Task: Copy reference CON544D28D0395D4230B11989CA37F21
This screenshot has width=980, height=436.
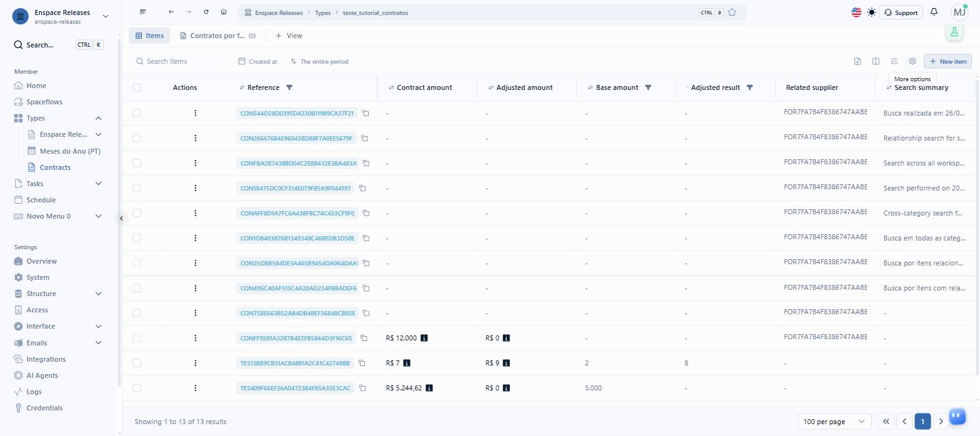Action: [x=366, y=113]
